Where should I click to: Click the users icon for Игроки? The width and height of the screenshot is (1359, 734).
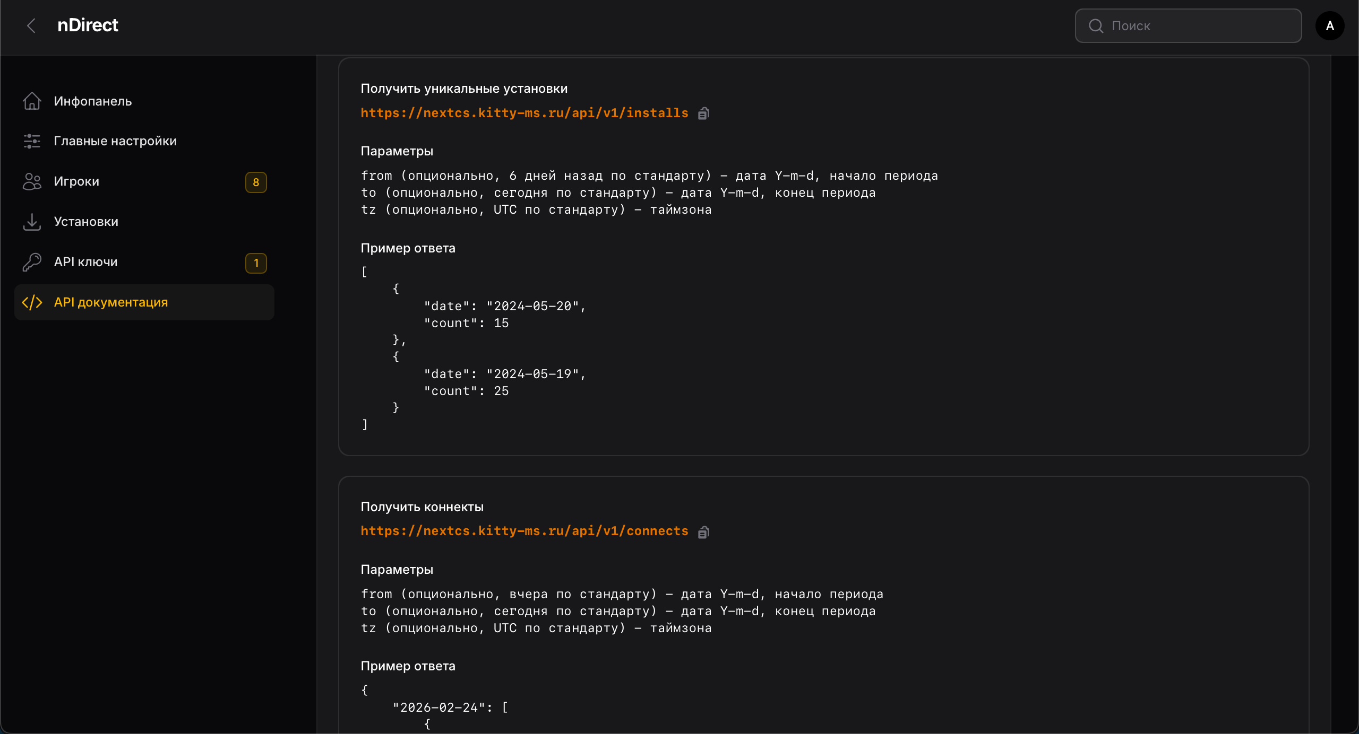pos(32,181)
